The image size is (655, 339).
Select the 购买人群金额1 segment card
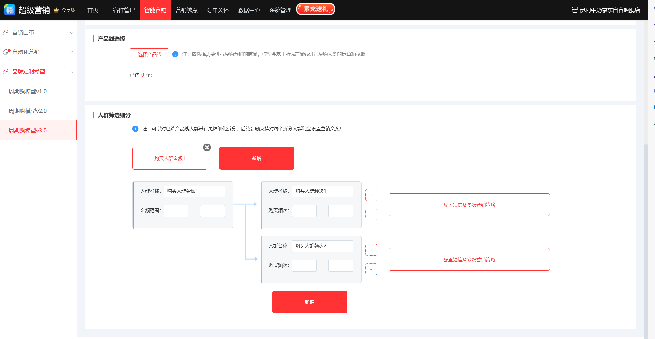coord(170,158)
